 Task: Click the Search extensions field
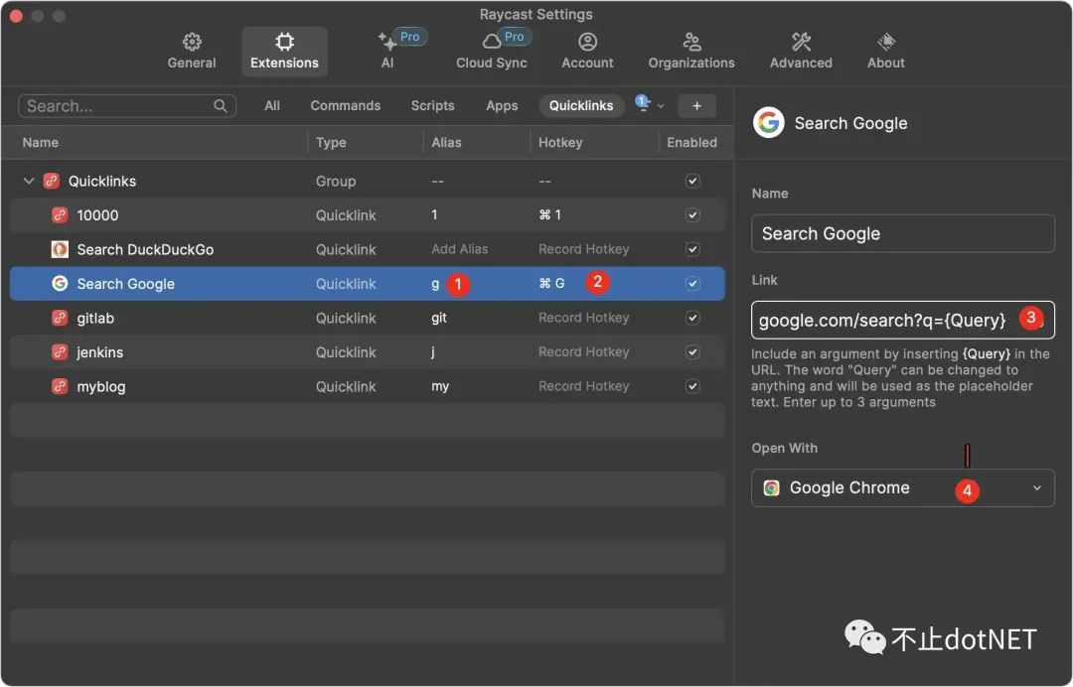point(127,106)
